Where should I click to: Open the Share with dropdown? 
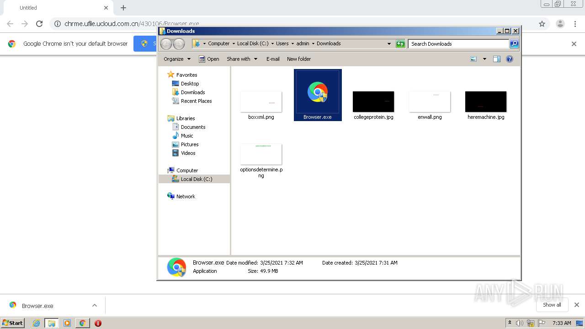click(x=242, y=59)
